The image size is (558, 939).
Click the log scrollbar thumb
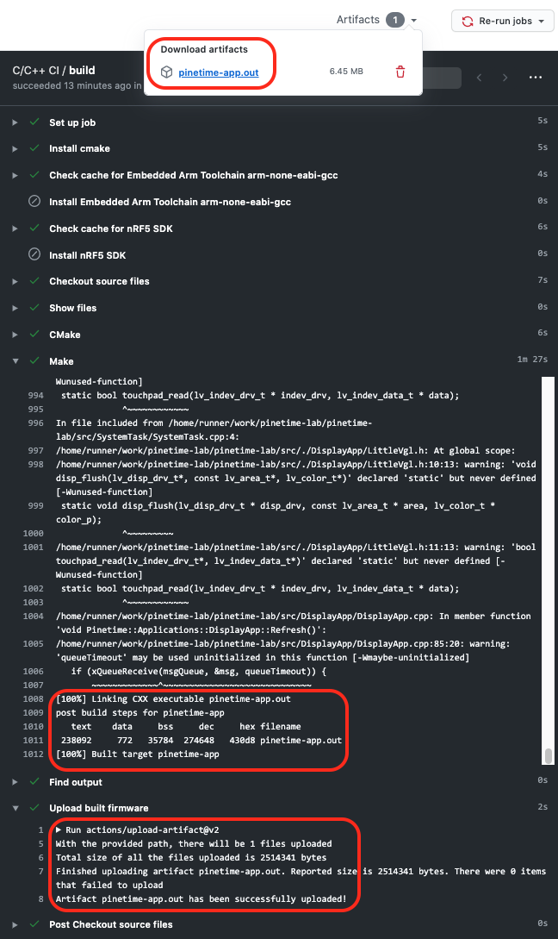[548, 755]
